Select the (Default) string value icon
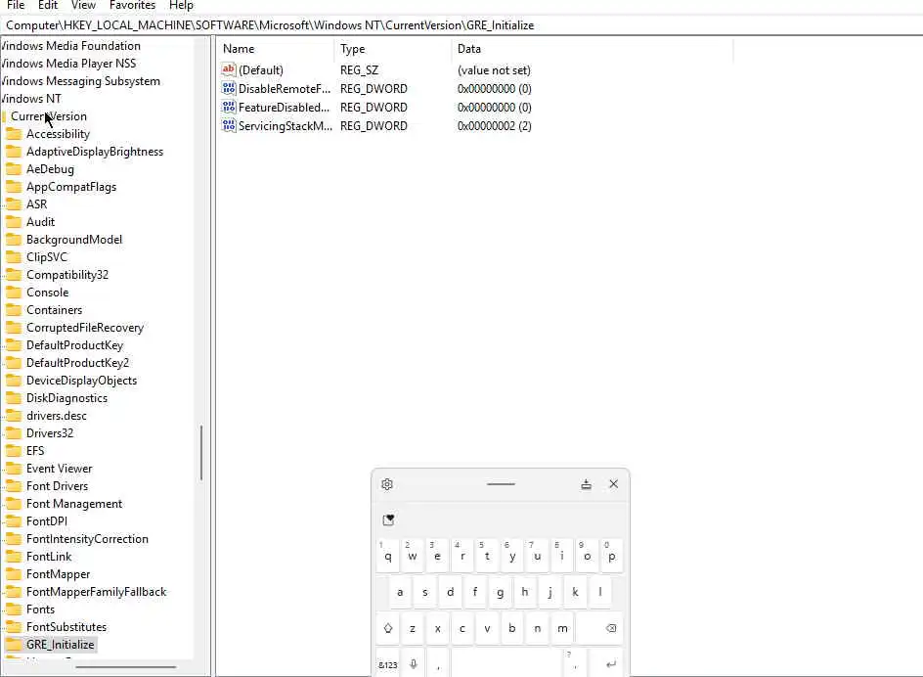Image resolution: width=923 pixels, height=677 pixels. point(229,69)
